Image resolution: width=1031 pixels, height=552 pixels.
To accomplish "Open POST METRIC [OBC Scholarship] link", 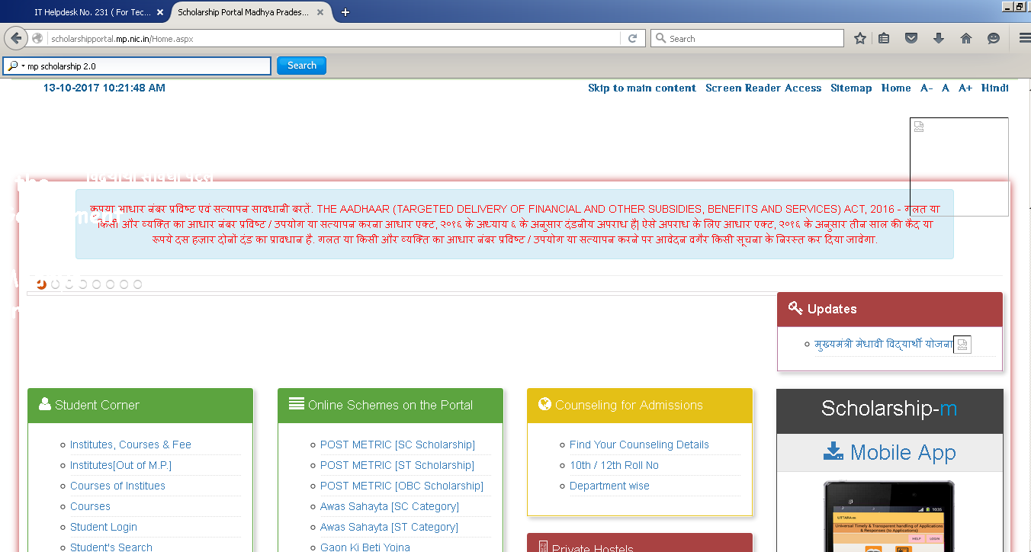I will point(401,486).
